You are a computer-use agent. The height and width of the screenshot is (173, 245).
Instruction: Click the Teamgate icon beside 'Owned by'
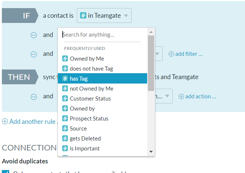(x=65, y=108)
